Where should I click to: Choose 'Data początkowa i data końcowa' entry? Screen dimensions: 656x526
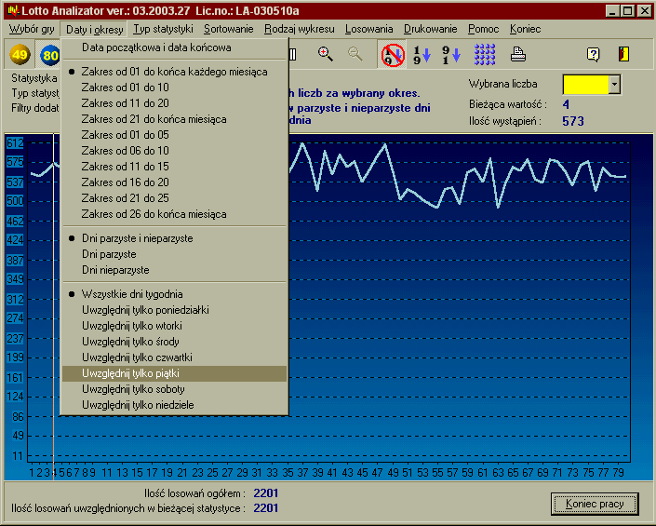[174, 47]
